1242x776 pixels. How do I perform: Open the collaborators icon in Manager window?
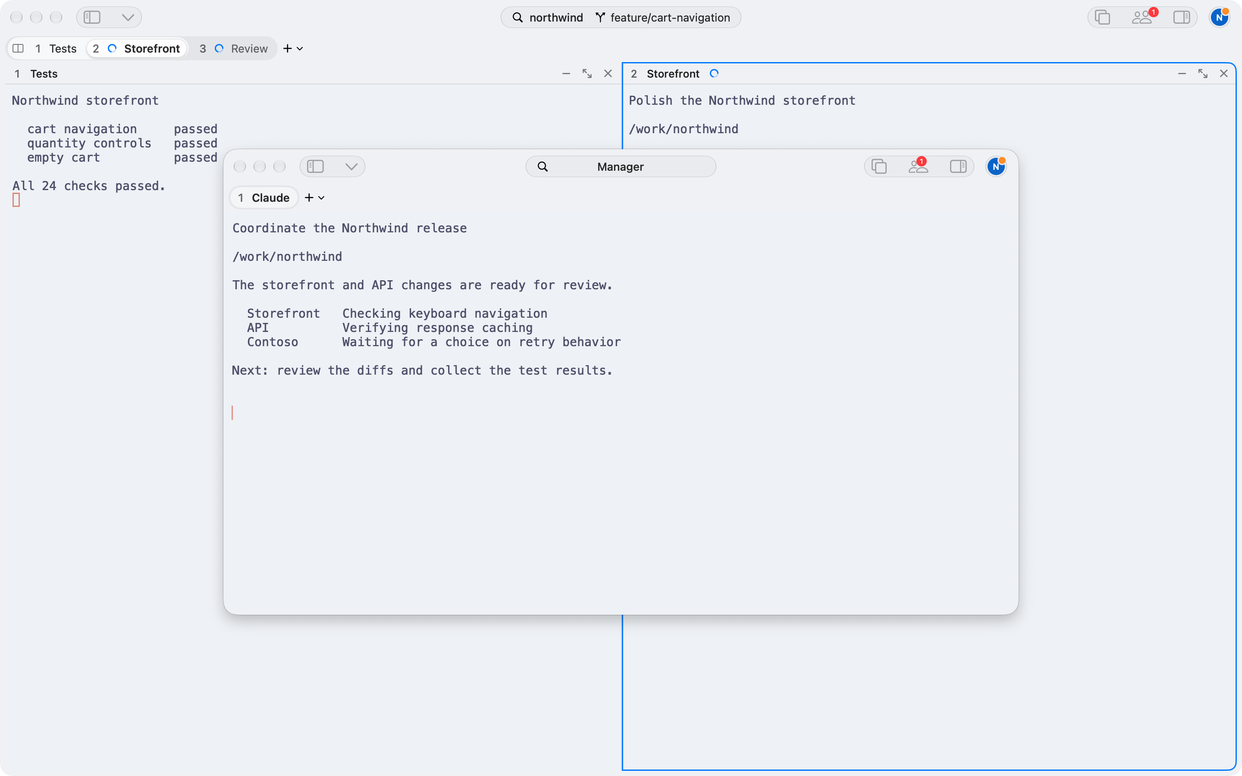[918, 165]
